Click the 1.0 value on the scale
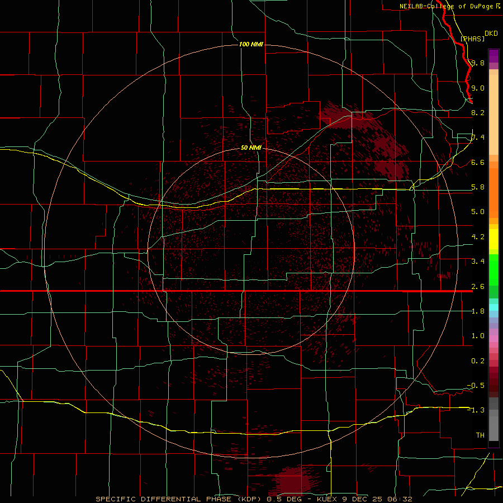The width and height of the screenshot is (503, 503). coord(478,335)
